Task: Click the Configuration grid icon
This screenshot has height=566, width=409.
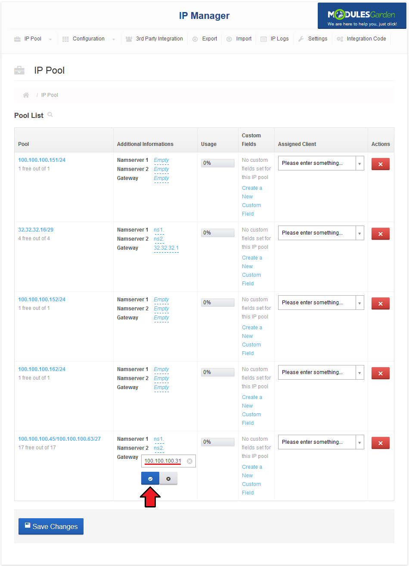Action: click(x=65, y=39)
